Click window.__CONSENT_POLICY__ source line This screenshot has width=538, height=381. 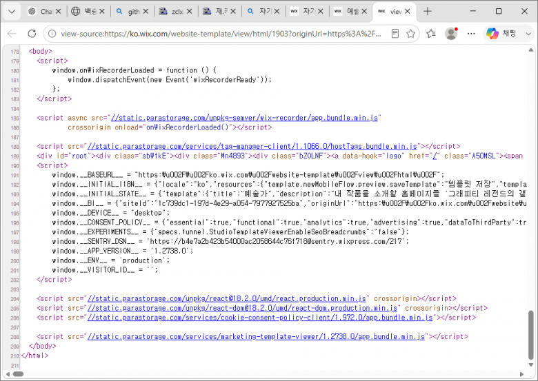[x=289, y=223]
